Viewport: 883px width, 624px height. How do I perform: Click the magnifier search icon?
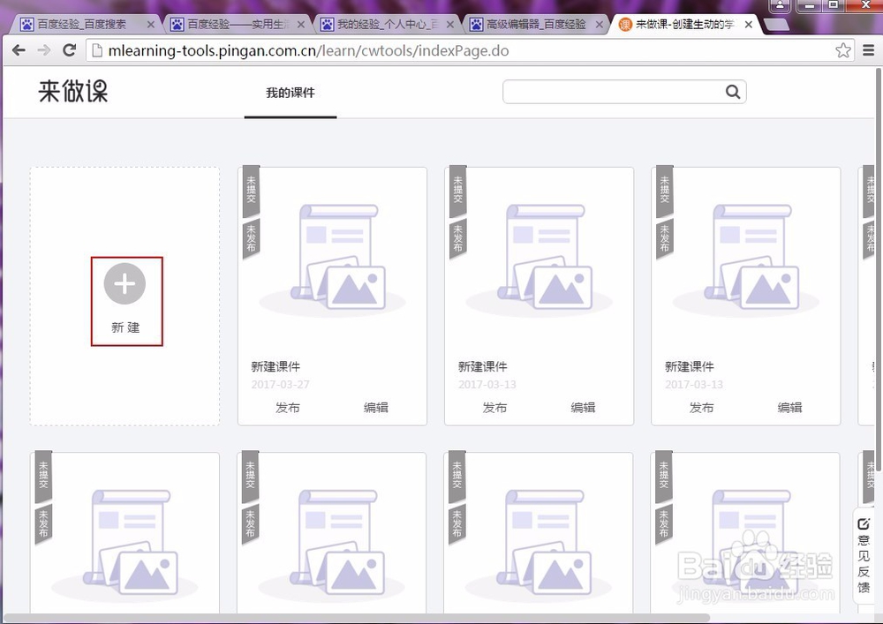click(x=733, y=92)
